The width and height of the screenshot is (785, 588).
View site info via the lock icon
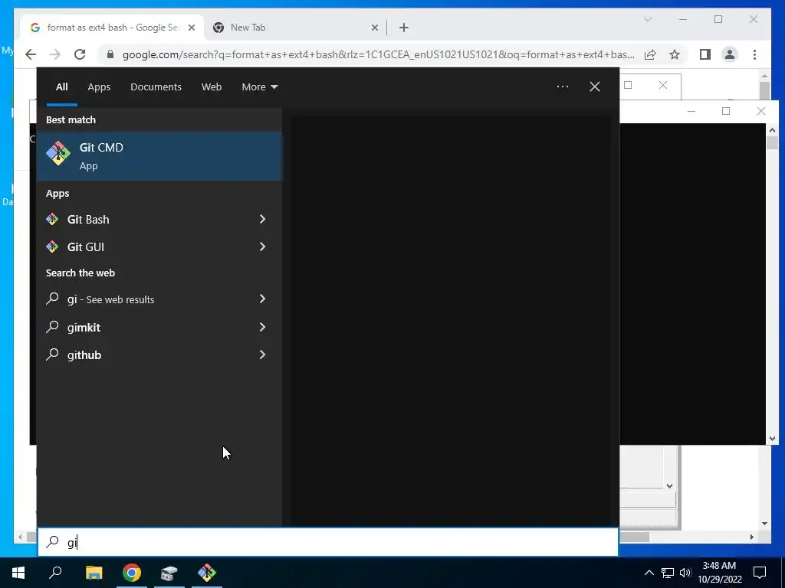(x=110, y=54)
